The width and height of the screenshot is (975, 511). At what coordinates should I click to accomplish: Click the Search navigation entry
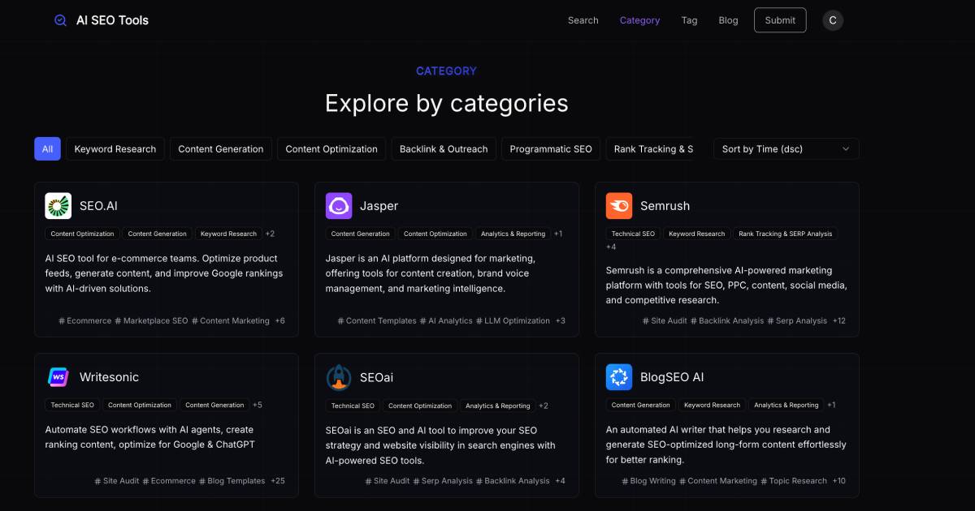click(x=583, y=20)
